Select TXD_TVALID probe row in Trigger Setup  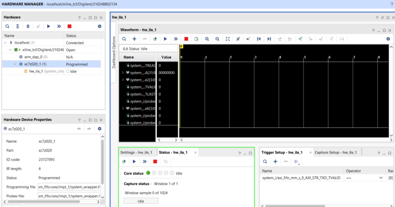coord(301,178)
